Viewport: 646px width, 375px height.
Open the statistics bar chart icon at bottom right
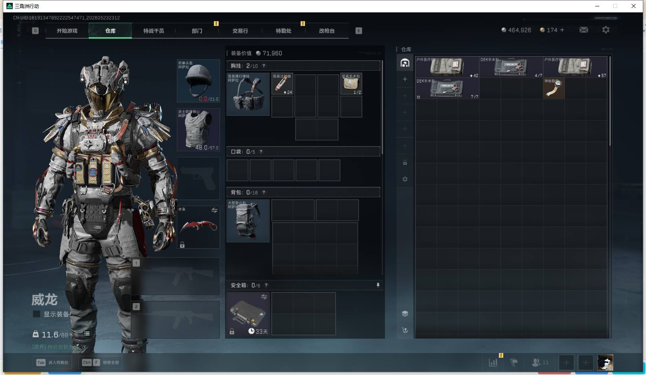point(493,363)
